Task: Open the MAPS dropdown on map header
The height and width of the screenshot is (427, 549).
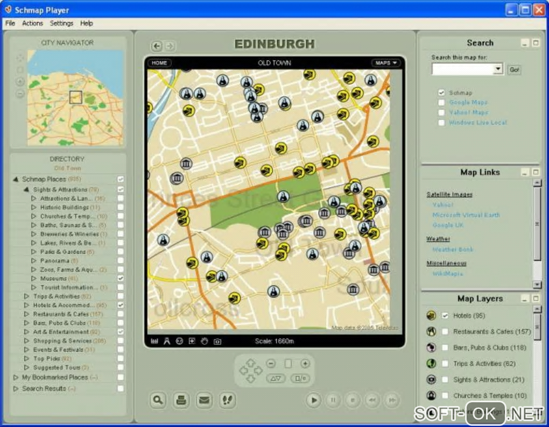Action: pyautogui.click(x=386, y=63)
